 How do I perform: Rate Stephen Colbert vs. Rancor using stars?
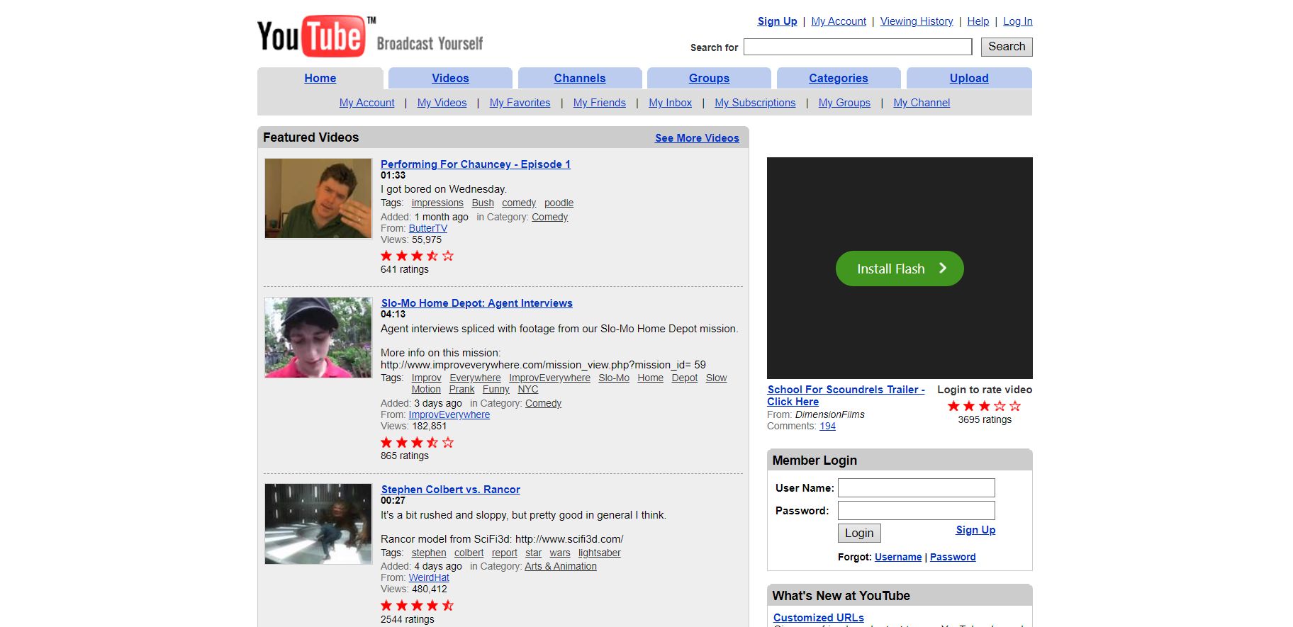click(x=417, y=605)
